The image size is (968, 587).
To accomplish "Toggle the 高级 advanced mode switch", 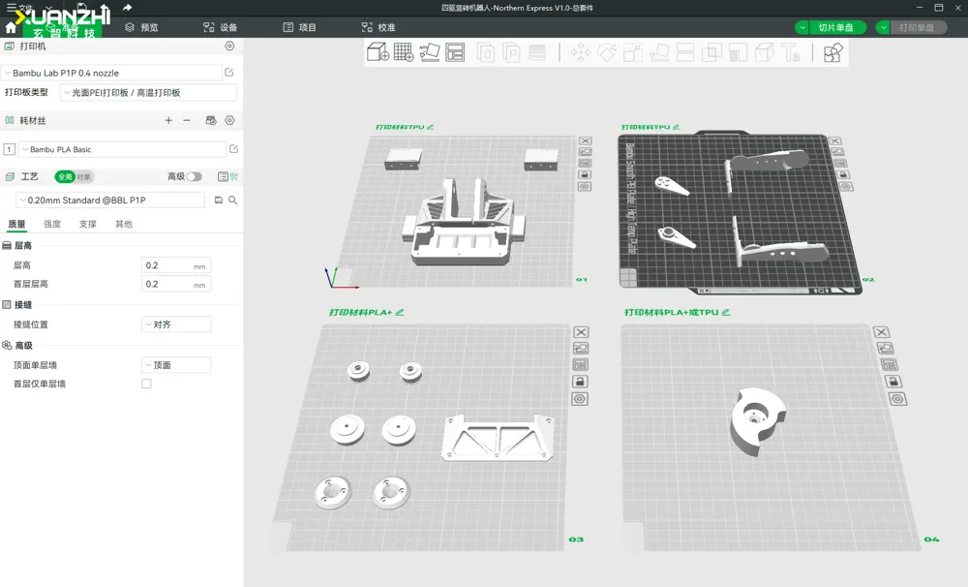I will 194,176.
